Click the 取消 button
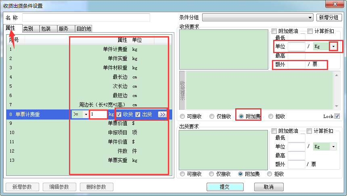The height and width of the screenshot is (196, 347). (269, 187)
